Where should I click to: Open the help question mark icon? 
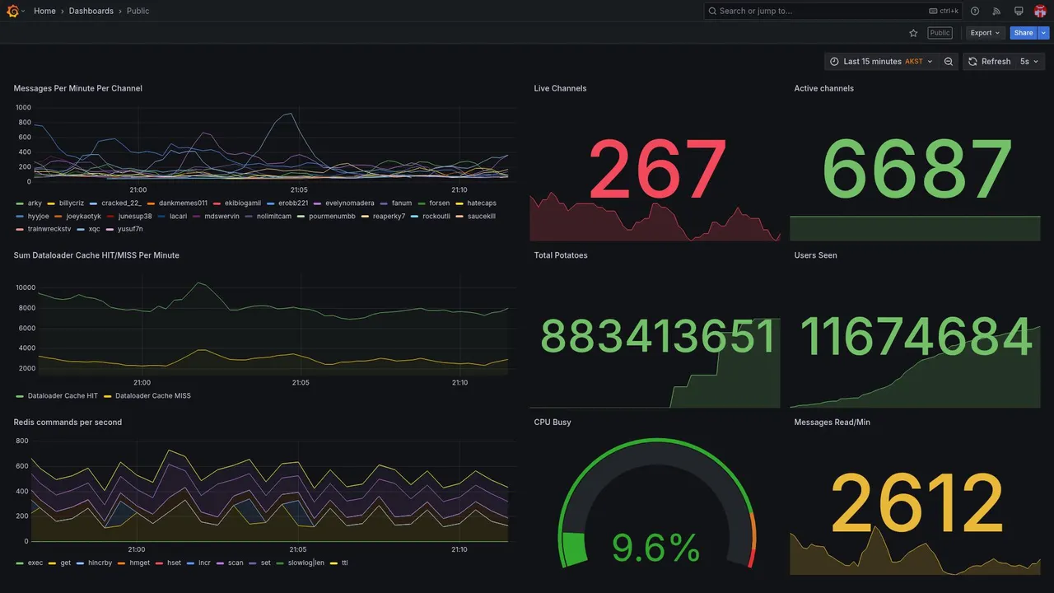(x=975, y=11)
